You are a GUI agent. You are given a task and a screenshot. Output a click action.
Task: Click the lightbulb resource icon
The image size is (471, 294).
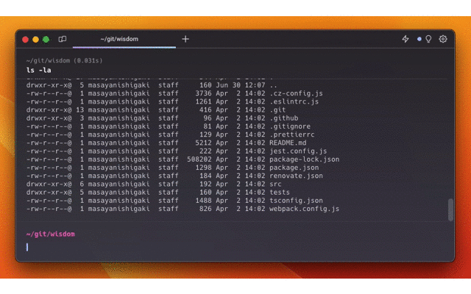coord(428,39)
